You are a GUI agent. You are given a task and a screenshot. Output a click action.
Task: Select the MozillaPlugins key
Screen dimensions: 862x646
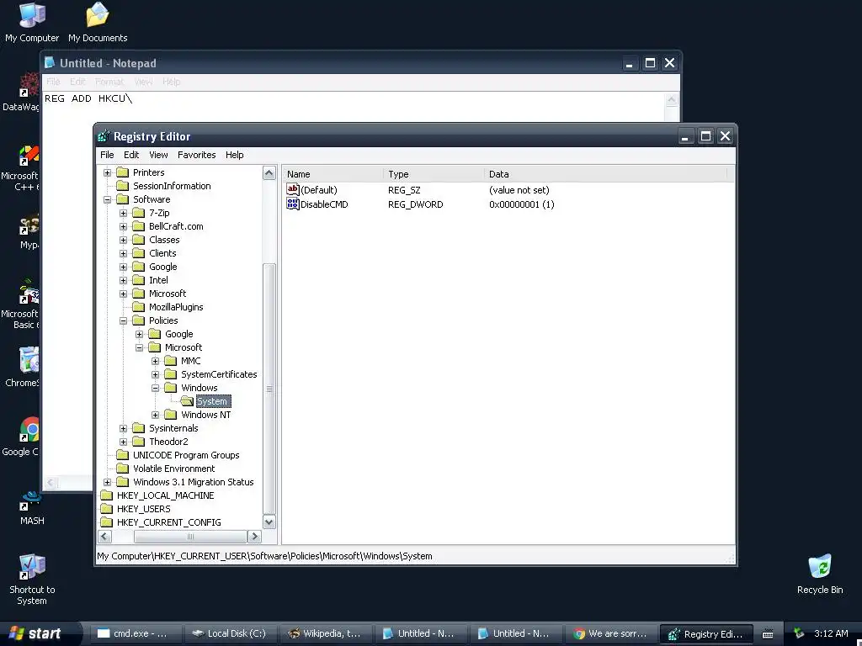[176, 307]
